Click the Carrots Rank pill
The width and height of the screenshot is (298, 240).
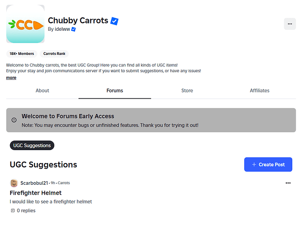(54, 54)
